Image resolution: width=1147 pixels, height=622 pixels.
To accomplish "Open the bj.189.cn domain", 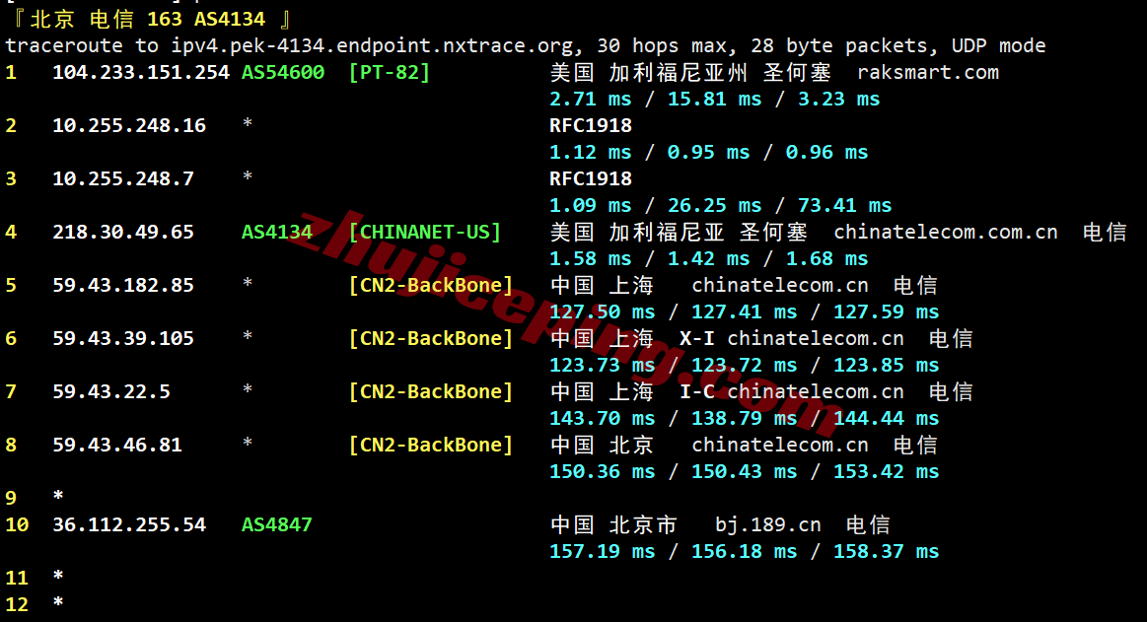I will click(767, 525).
